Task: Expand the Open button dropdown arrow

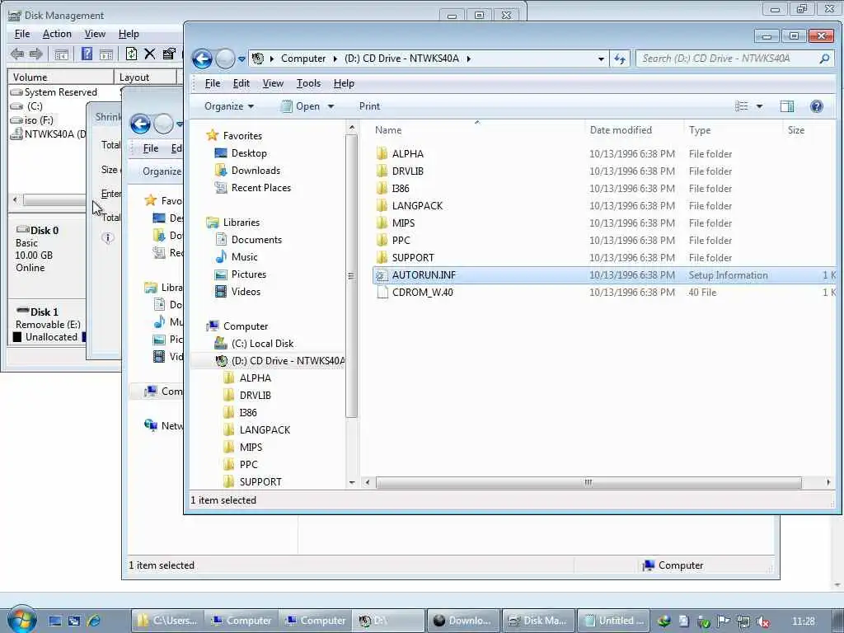Action: (331, 106)
